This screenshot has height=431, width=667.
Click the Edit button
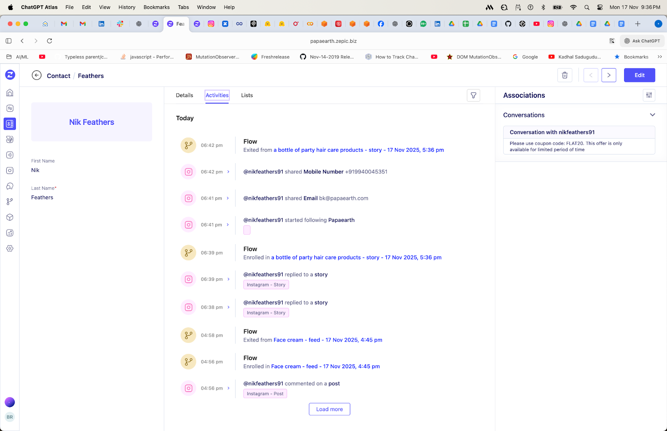[639, 75]
